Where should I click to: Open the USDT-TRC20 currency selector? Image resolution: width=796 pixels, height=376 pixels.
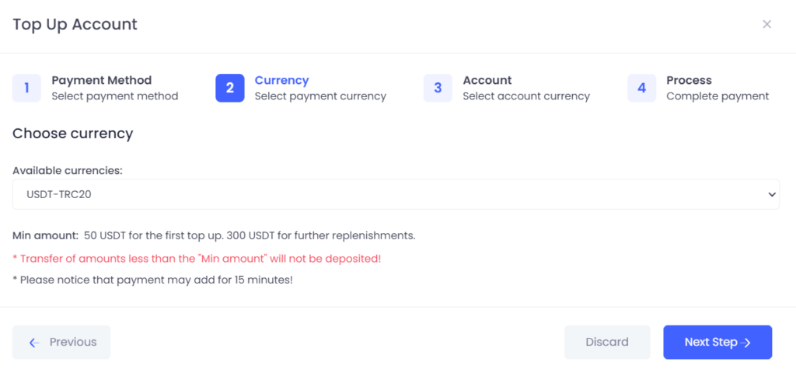(x=396, y=194)
